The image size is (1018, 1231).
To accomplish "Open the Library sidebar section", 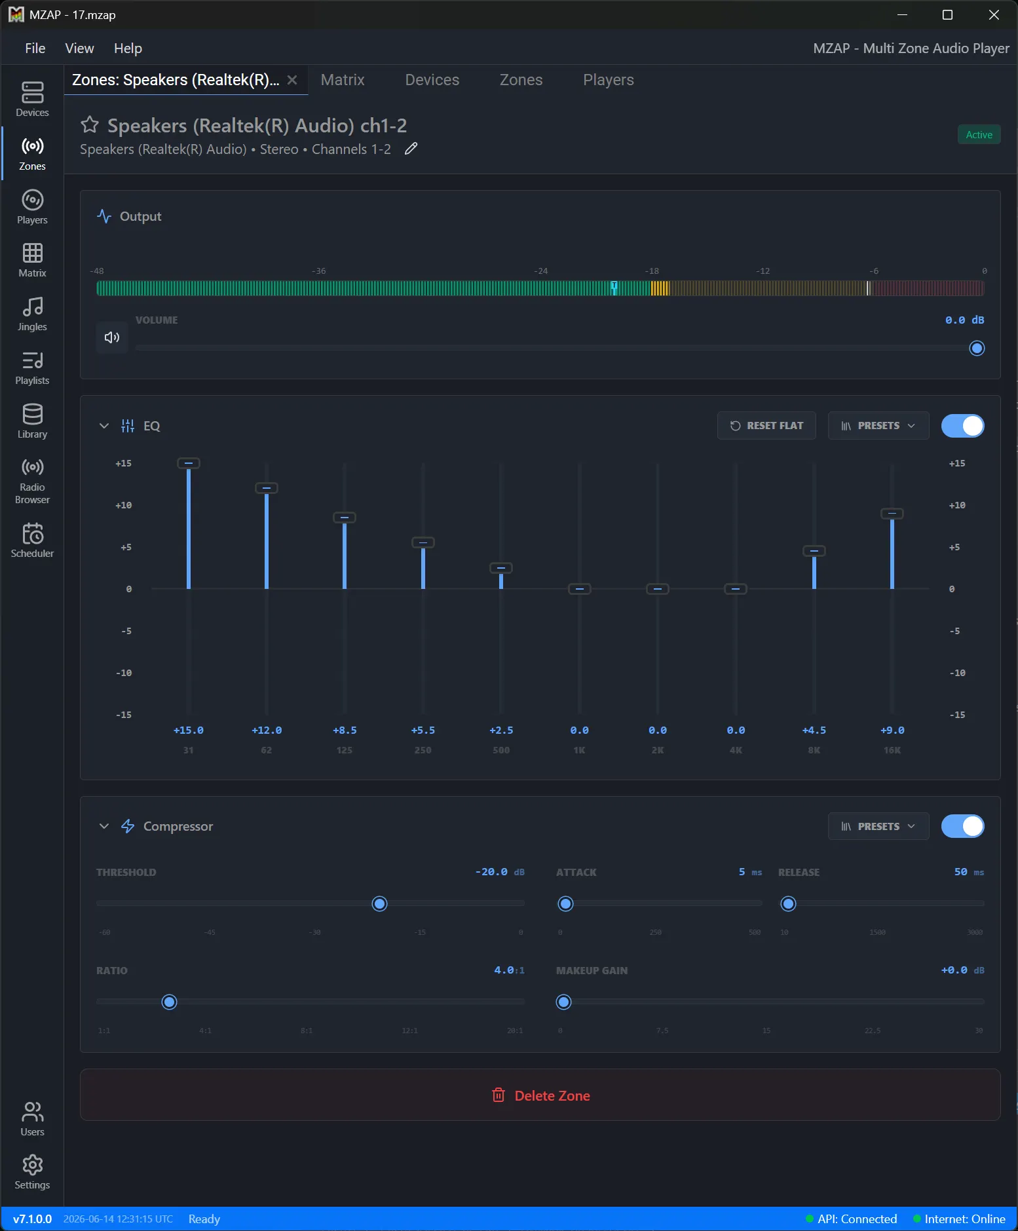I will coord(32,422).
